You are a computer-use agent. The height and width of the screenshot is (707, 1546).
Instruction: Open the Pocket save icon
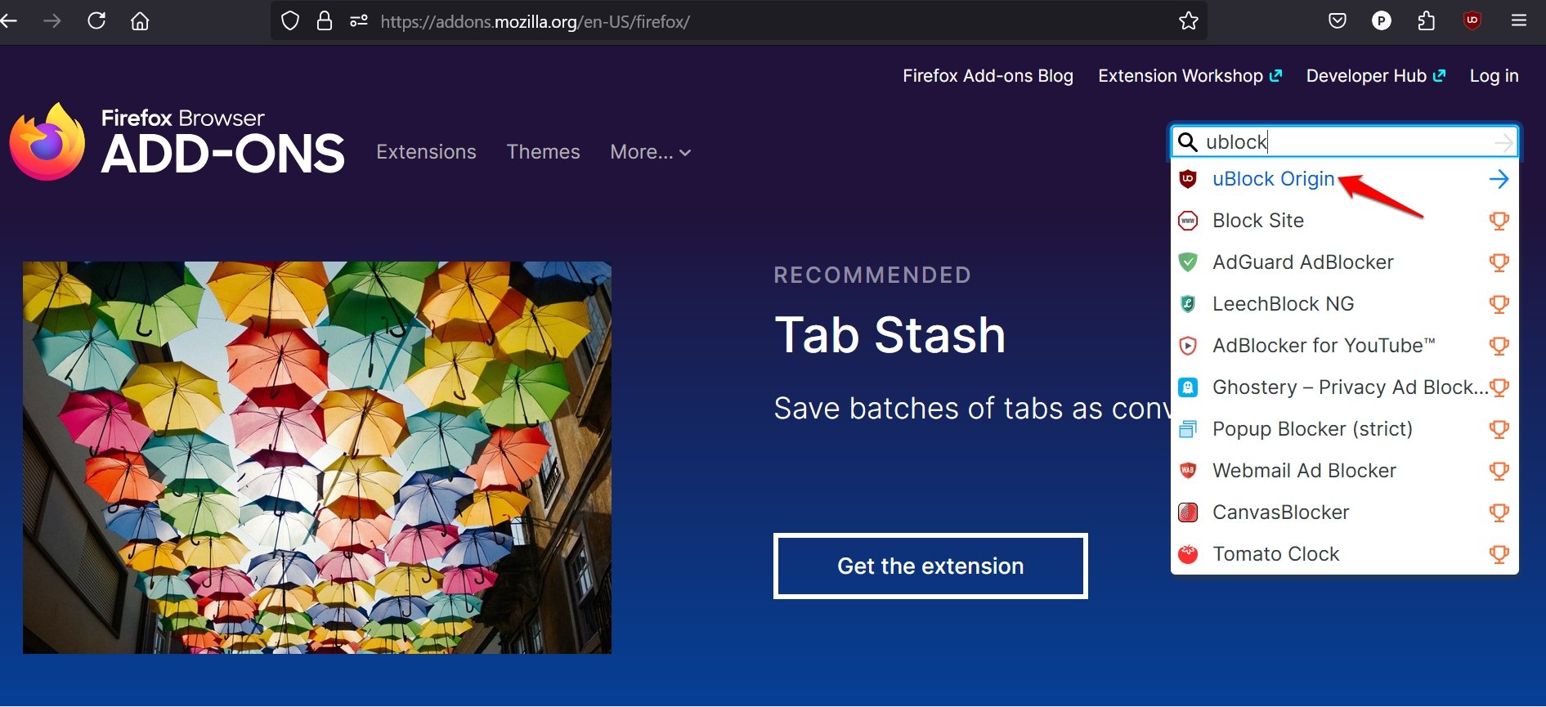point(1338,20)
